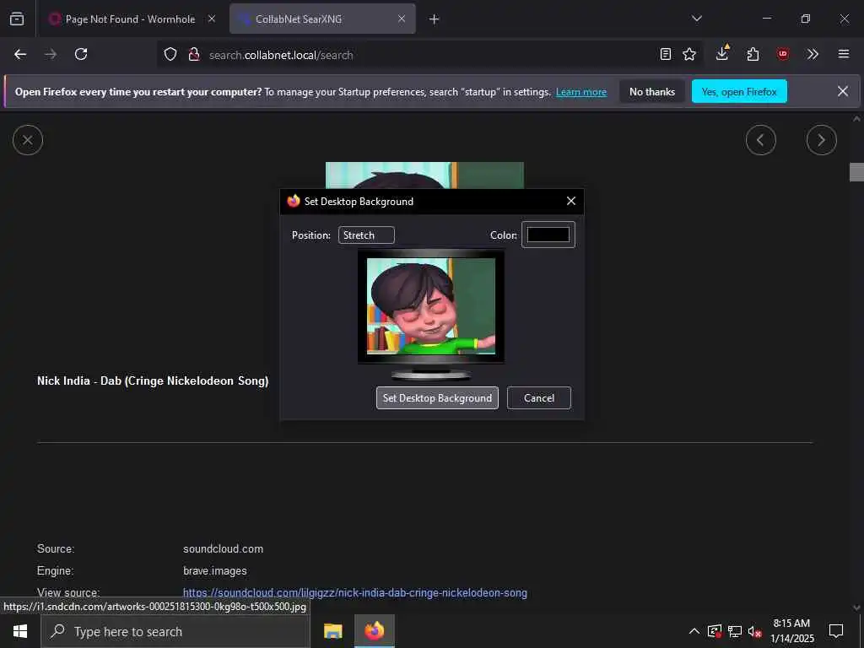Dismiss the startup notification bar
Image resolution: width=864 pixels, height=648 pixels.
coord(843,91)
